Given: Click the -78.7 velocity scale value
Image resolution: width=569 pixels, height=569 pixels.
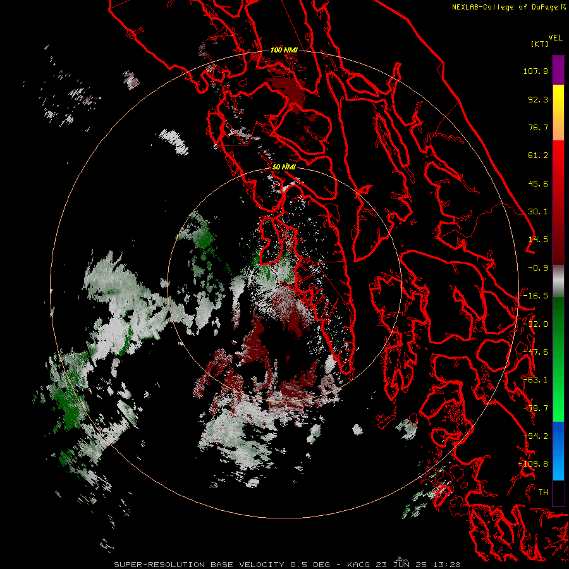Looking at the screenshot, I should (x=535, y=408).
